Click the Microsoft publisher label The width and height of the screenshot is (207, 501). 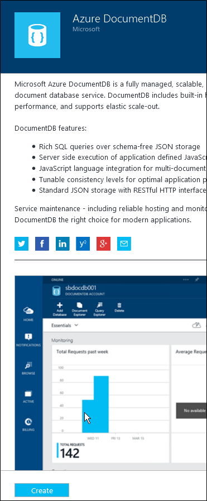(x=86, y=29)
